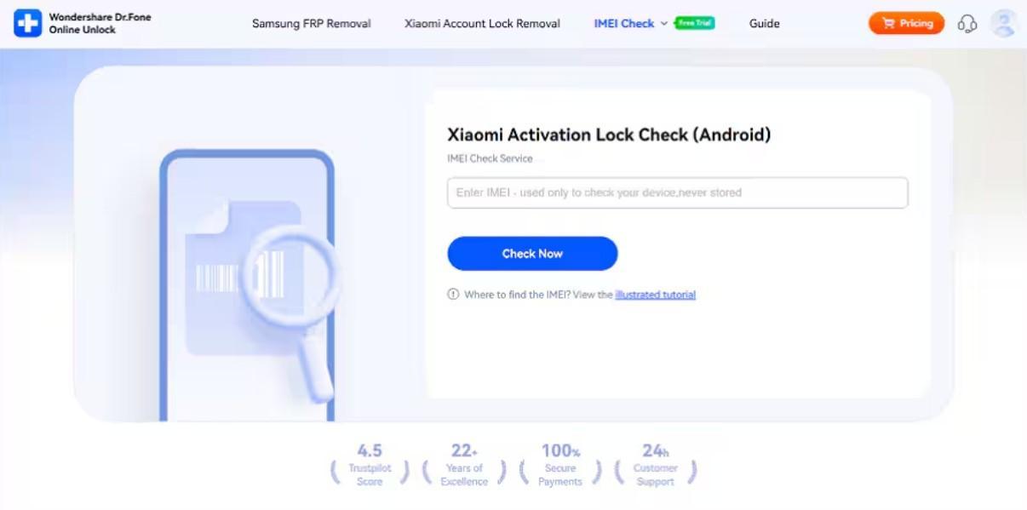The image size is (1027, 510).
Task: Open Xiaomi Account Lock Removal page
Action: 482,24
